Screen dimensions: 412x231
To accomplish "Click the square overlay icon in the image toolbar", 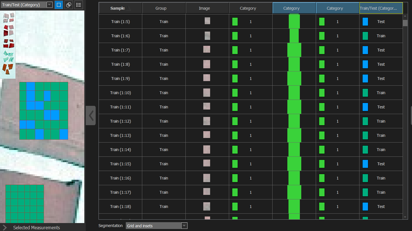I will pos(59,5).
